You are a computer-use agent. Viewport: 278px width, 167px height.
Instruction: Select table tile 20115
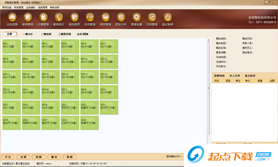[x=51, y=77]
